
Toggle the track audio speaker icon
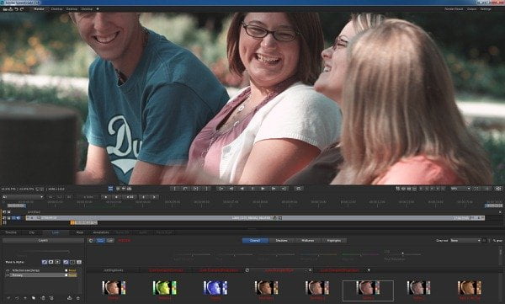(x=18, y=218)
